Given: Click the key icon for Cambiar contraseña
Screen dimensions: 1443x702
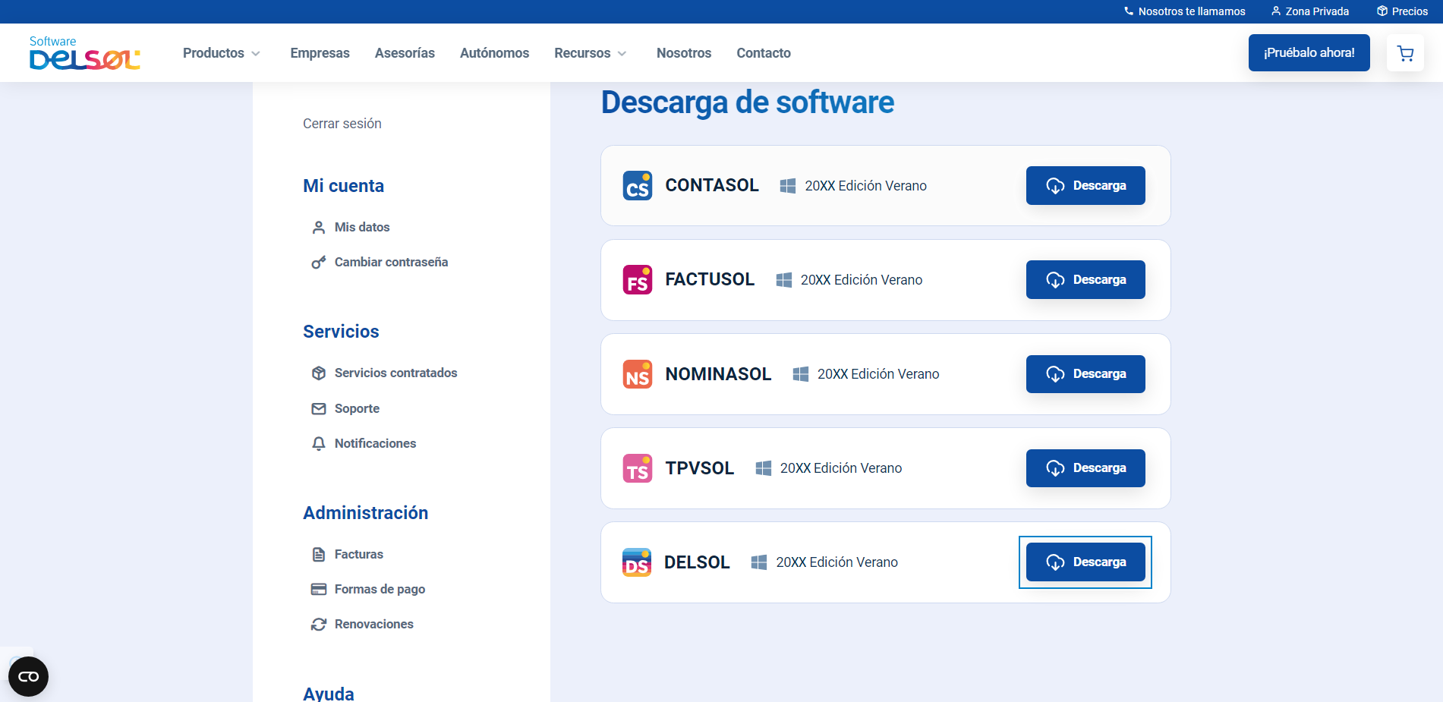Looking at the screenshot, I should [319, 263].
